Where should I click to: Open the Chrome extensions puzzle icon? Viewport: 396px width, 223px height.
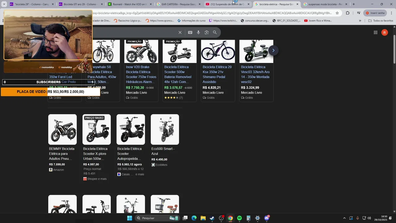coord(347,13)
